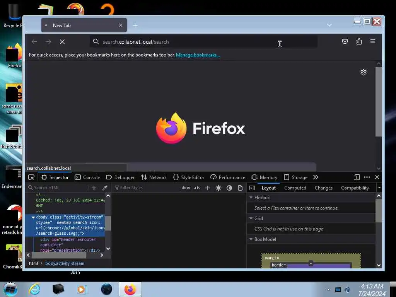The image size is (396, 297).
Task: Select the header-asrouter-container div node
Action: tap(70, 245)
